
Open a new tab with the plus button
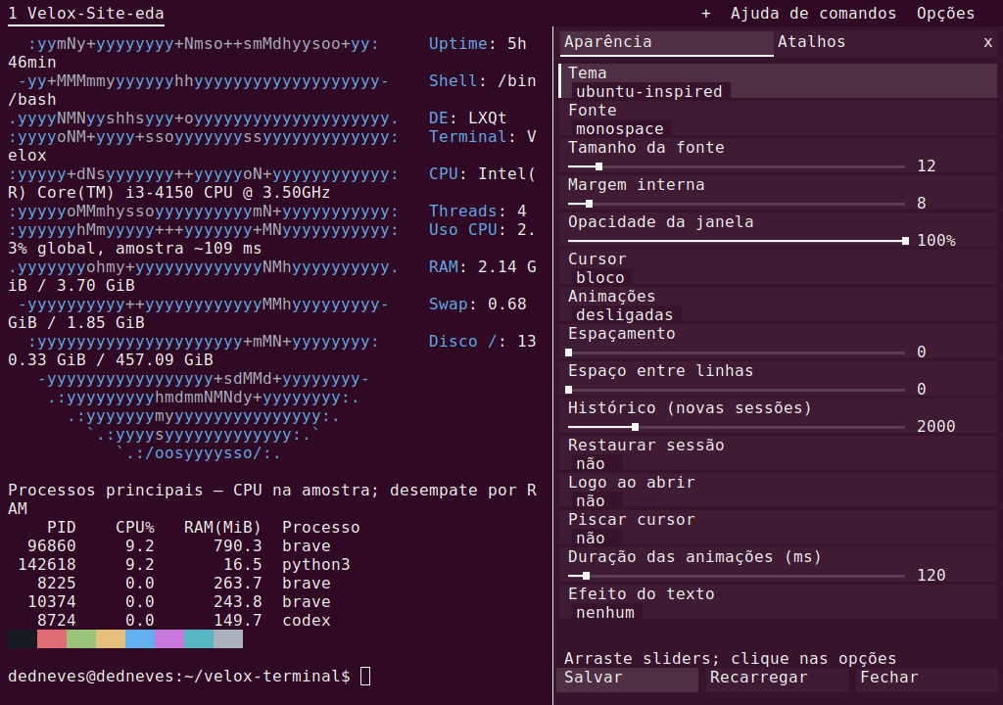(705, 14)
